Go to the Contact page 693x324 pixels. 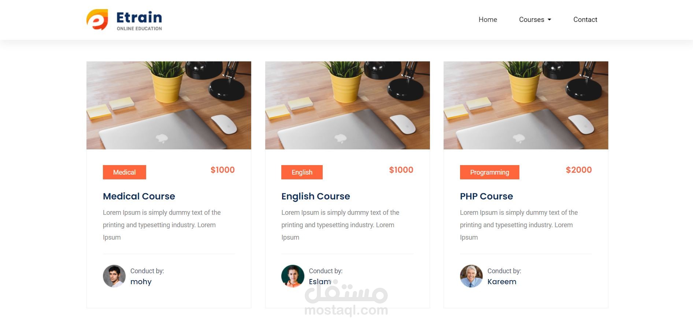(585, 20)
